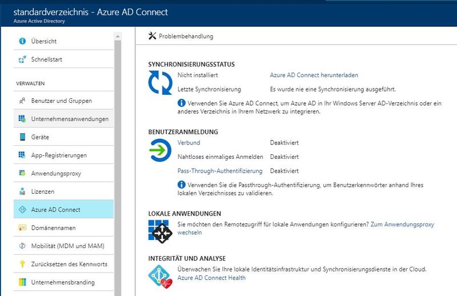Viewport: 457px width, 296px height.
Task: Click the Übersicht info icon
Action: click(x=22, y=41)
